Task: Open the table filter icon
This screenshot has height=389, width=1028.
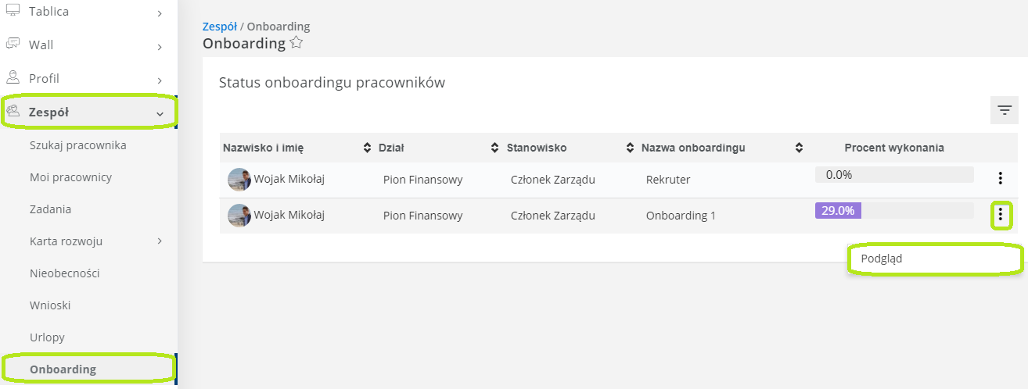Action: point(1005,110)
